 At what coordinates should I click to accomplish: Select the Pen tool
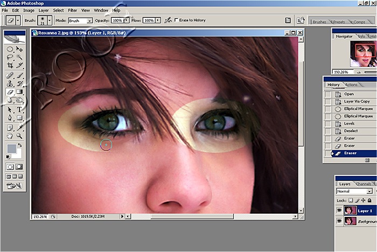pyautogui.click(x=10, y=118)
